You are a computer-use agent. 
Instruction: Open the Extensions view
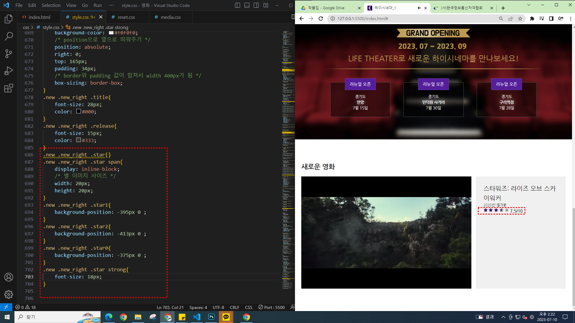[9, 88]
